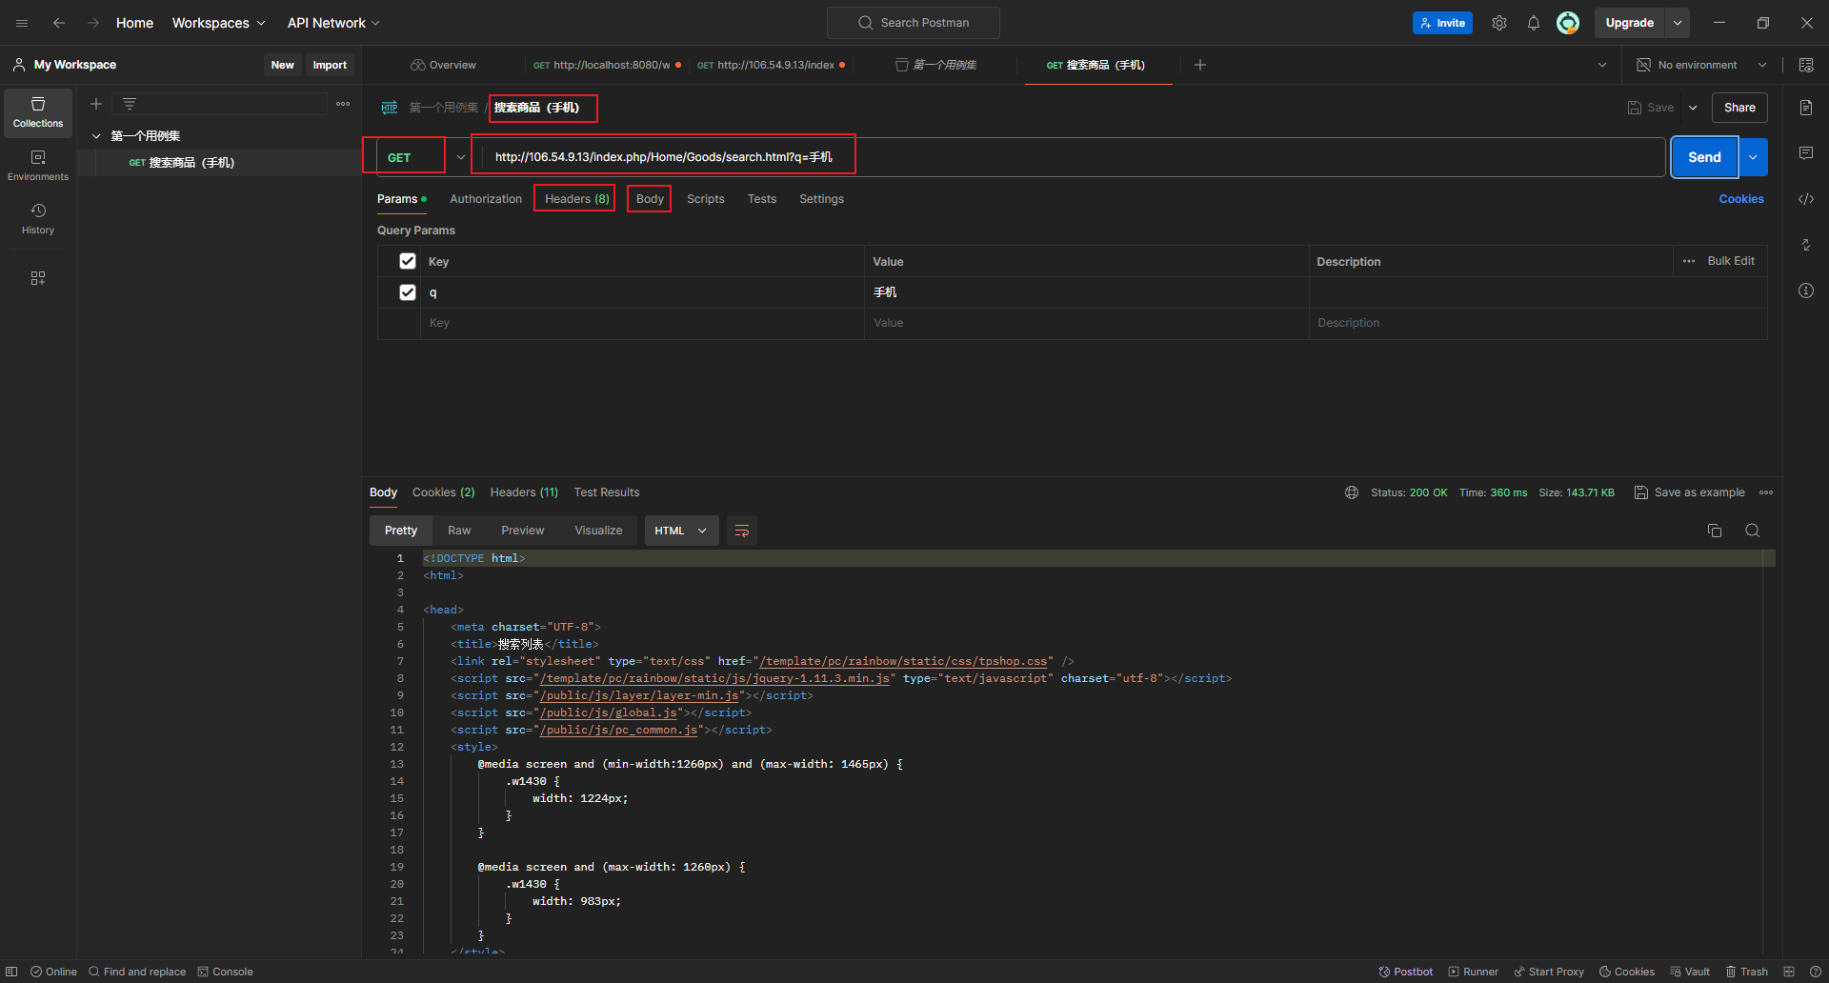Switch to the Raw response view
Viewport: 1829px width, 983px height.
459,531
